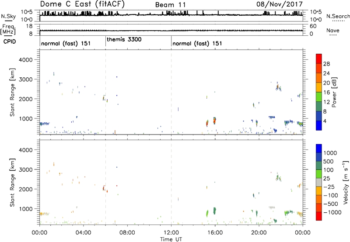This screenshot has width=350, height=242.
Task: Click the '28' power color bar value
Action: (326, 64)
